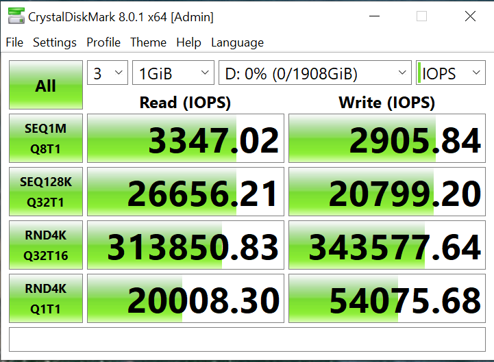Select the RND4K Q32T16 write value 343577.64
Viewport: 494px width, 362px height.
point(387,245)
